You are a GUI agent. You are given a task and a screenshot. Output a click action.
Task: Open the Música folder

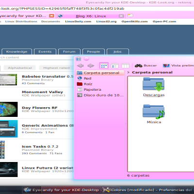(x=154, y=114)
